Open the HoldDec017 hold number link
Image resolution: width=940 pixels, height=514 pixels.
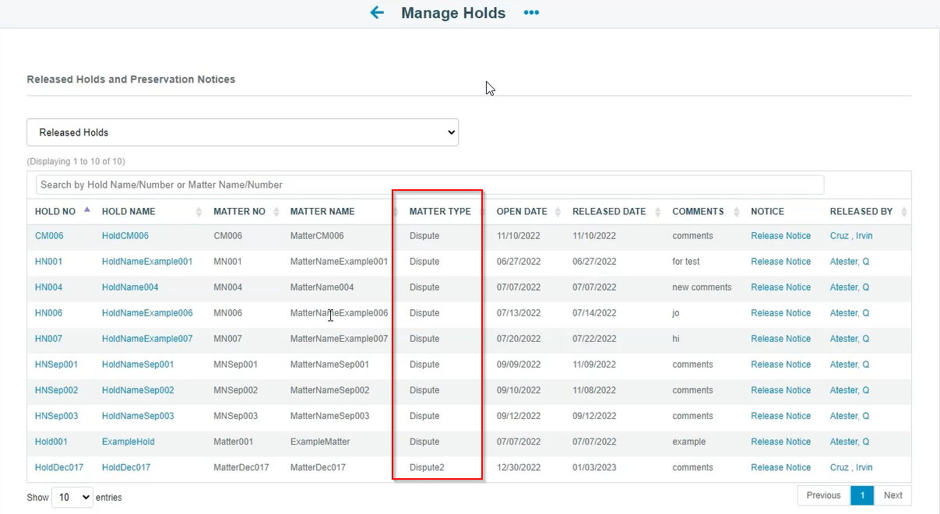click(59, 467)
